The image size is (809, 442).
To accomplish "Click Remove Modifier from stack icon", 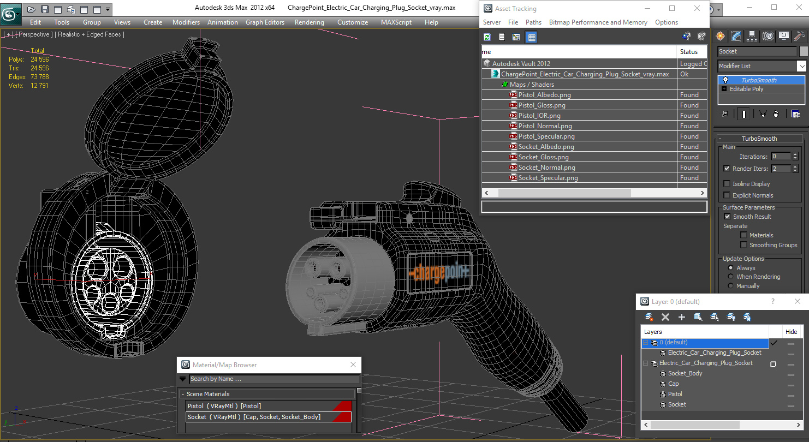I will [x=776, y=114].
